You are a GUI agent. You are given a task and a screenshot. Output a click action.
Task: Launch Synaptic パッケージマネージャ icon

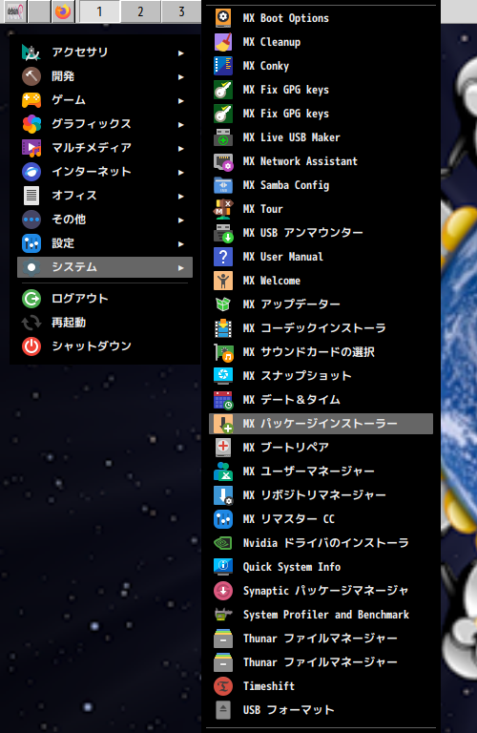[x=223, y=590]
